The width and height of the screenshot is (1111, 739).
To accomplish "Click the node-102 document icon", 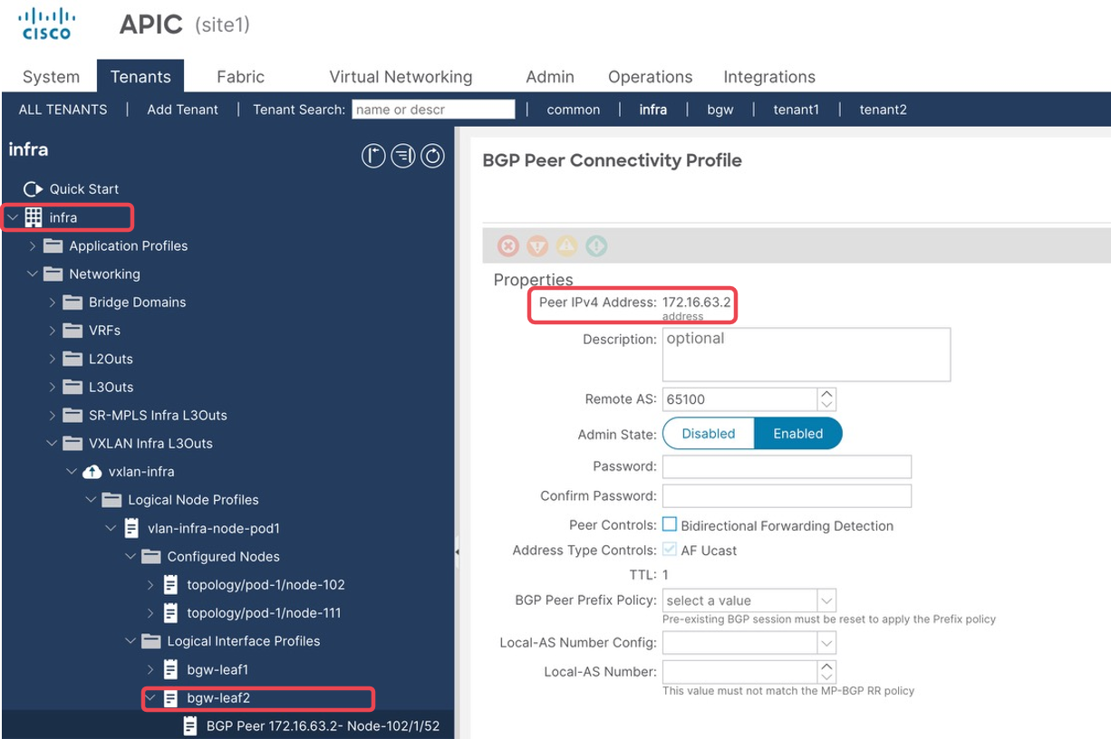I will click(x=170, y=584).
